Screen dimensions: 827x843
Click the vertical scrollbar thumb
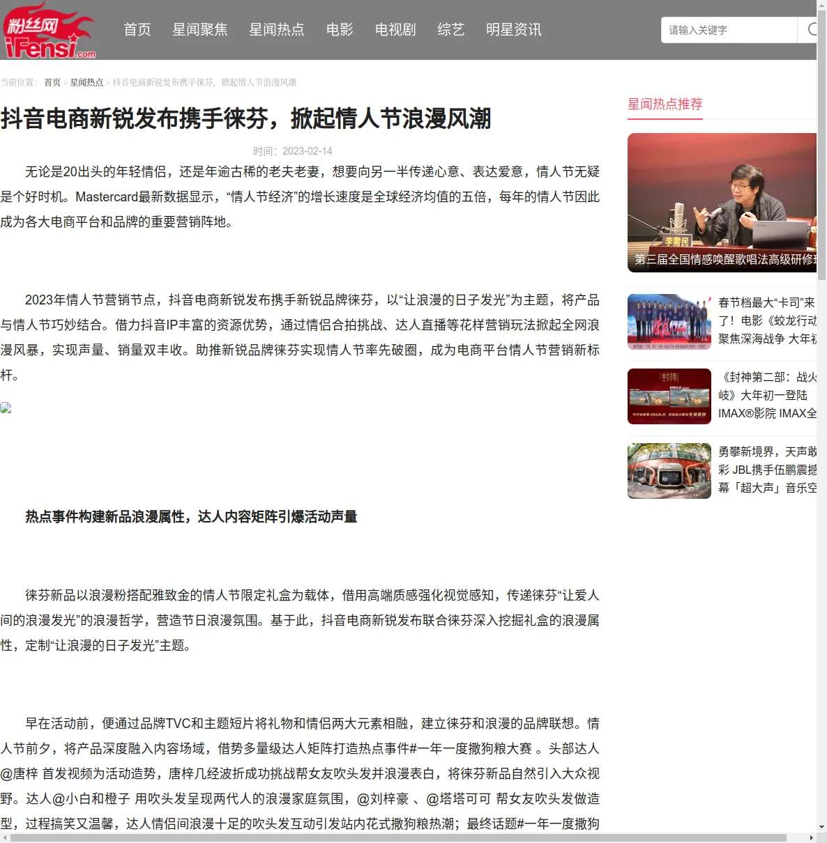pos(821,146)
